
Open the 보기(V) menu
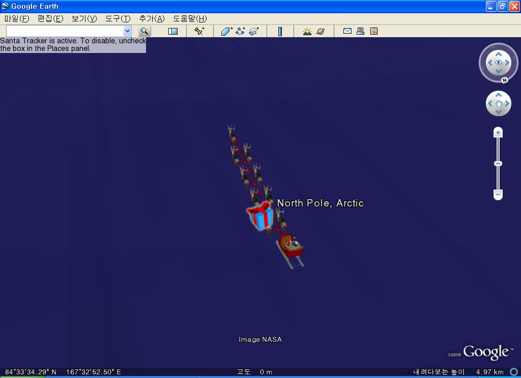pos(84,19)
